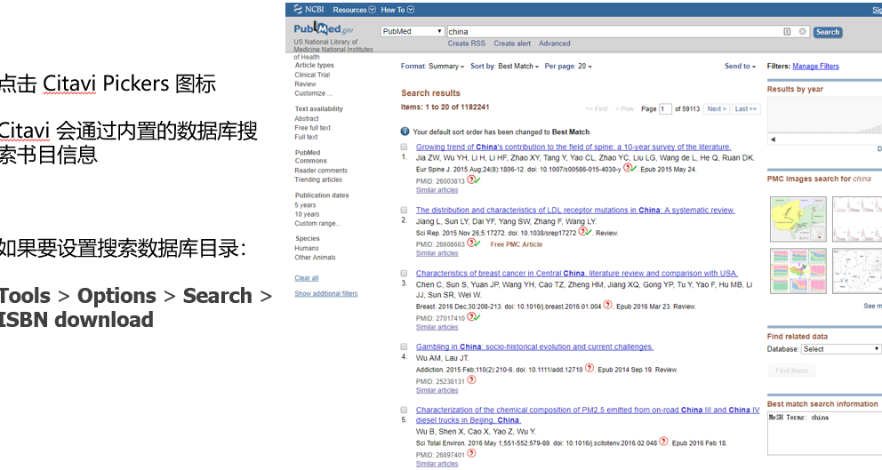
Task: Open Custom range publication date filter
Action: (317, 223)
